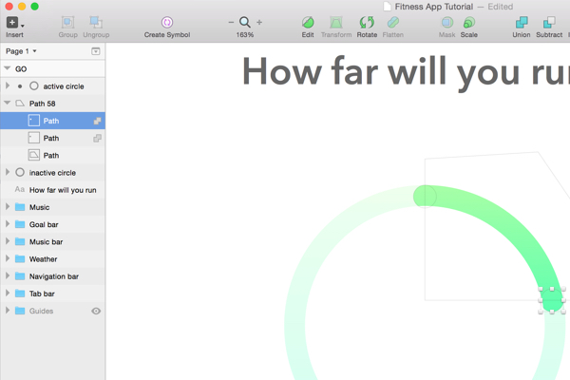Click the Path 58 shape icon

click(20, 104)
